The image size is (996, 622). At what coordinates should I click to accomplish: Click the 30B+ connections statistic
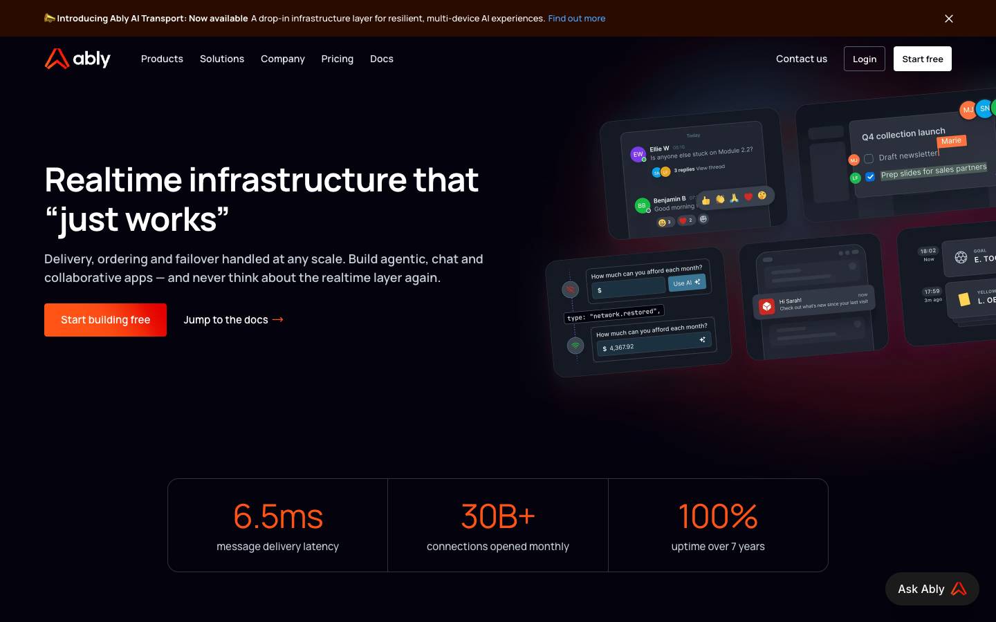pos(498,525)
